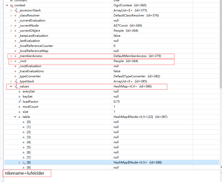Click the _accessorStack final field icon

(16, 10)
